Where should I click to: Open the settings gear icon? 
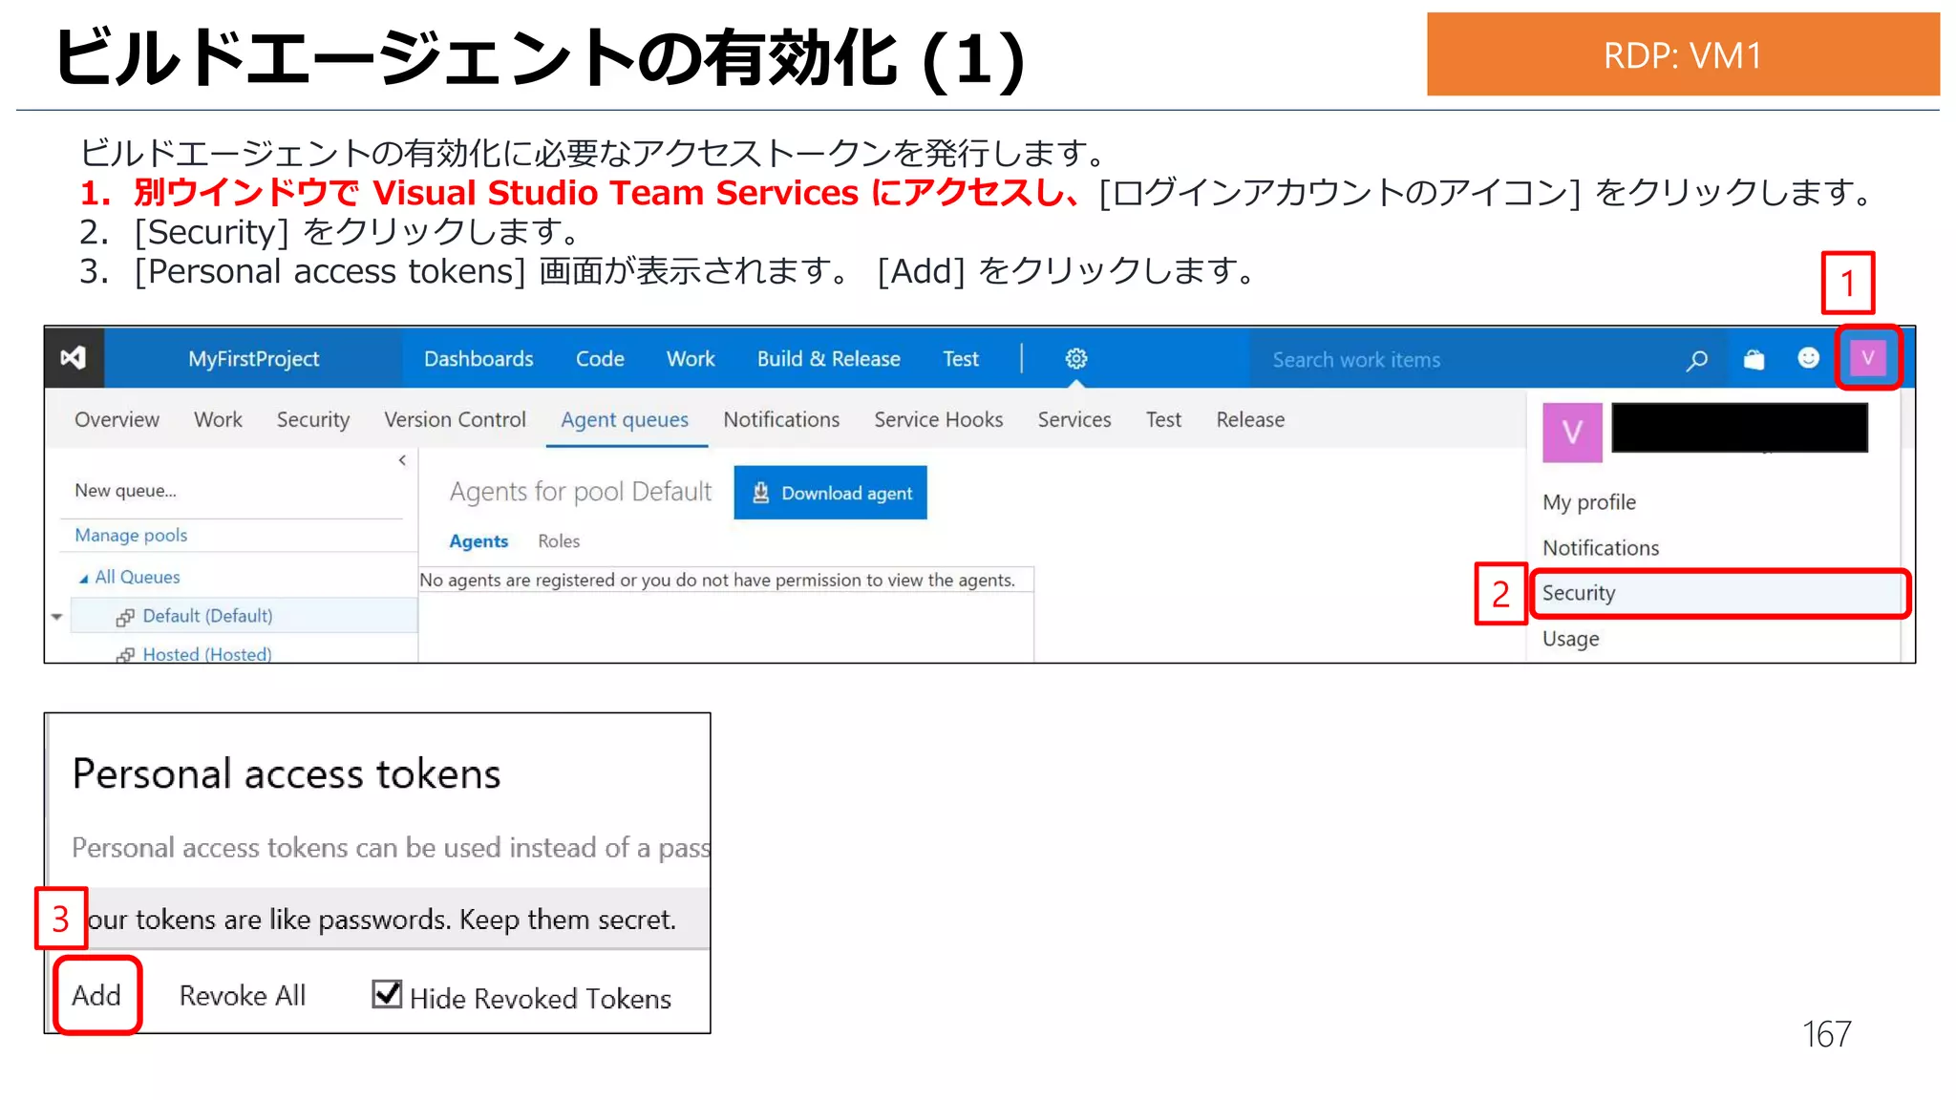click(1076, 358)
